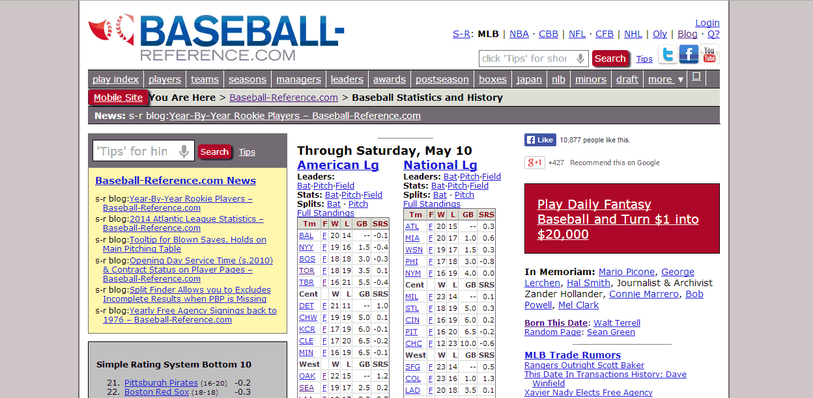Click the Facebook Like button
Screen dimensions: 813x398
click(540, 140)
